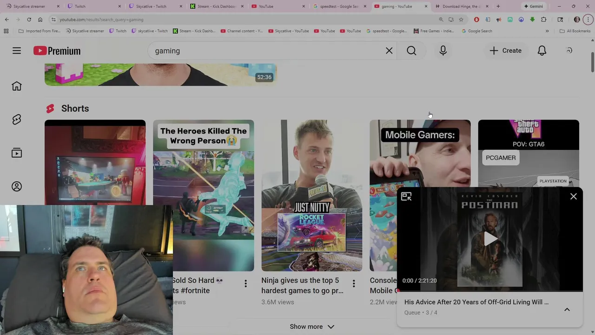Image resolution: width=595 pixels, height=335 pixels.
Task: Open the POV: GTA6 short thumbnail
Action: pyautogui.click(x=529, y=154)
